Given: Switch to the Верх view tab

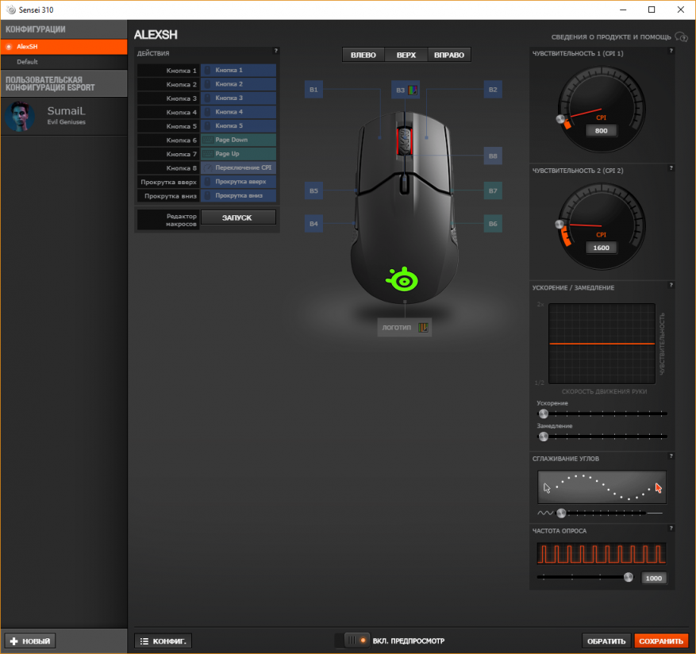Looking at the screenshot, I should (x=406, y=55).
